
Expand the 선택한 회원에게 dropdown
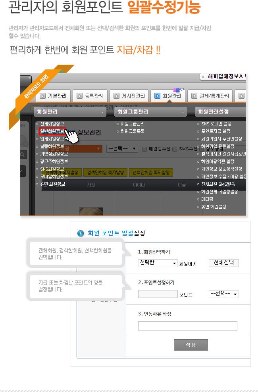(158, 263)
